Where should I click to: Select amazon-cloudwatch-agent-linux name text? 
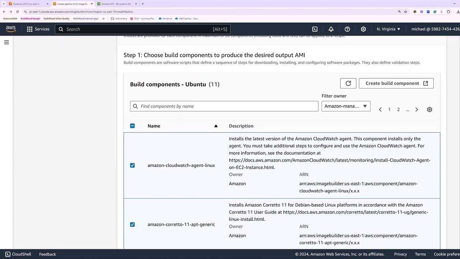point(181,165)
